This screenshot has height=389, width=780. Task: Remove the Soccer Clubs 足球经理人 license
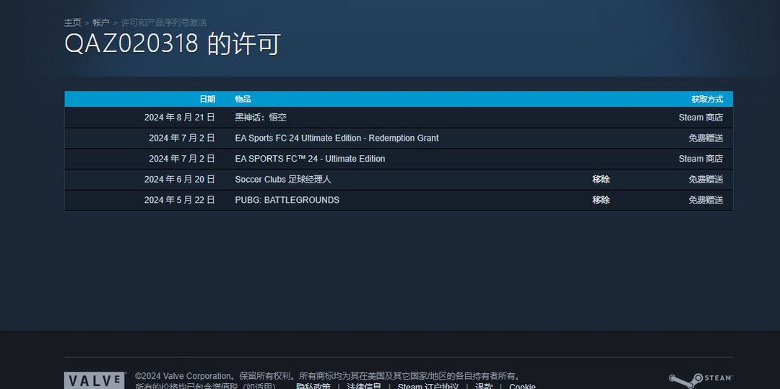click(x=601, y=180)
